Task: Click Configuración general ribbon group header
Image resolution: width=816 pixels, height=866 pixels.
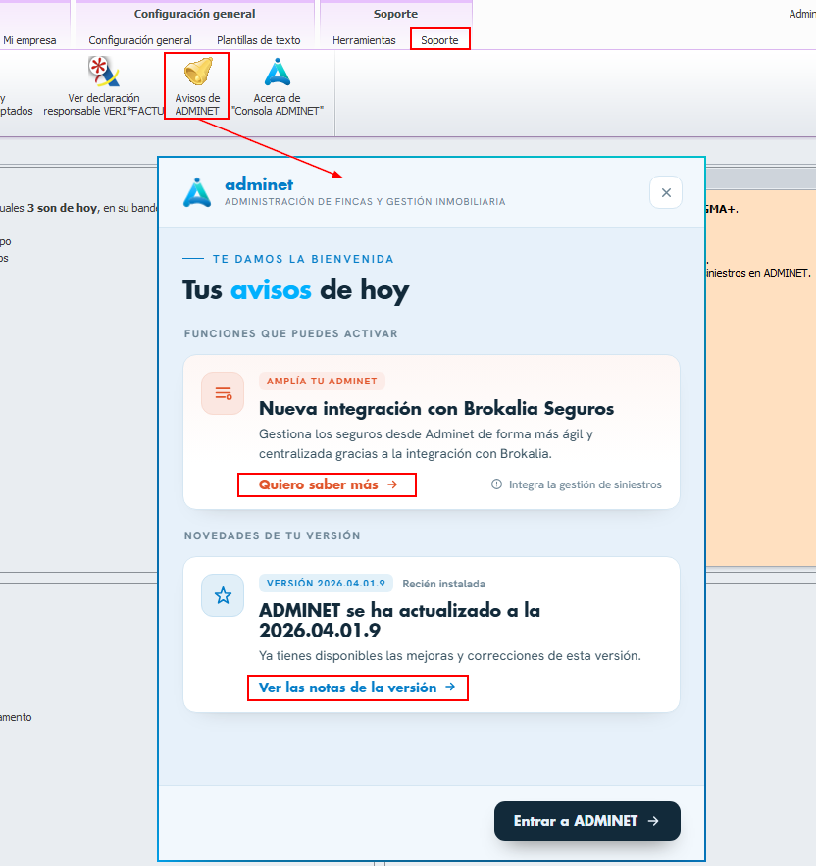Action: pyautogui.click(x=194, y=14)
